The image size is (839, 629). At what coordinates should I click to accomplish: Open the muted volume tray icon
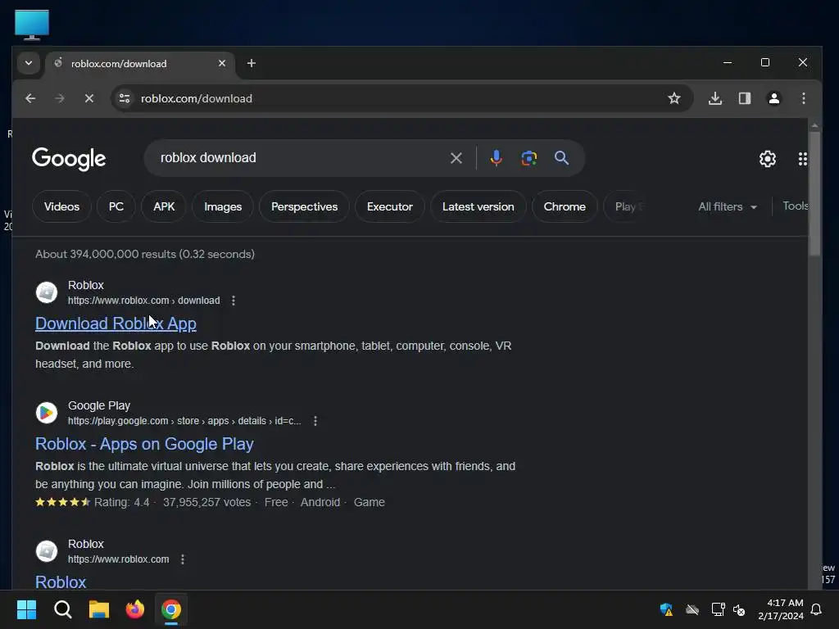740,609
